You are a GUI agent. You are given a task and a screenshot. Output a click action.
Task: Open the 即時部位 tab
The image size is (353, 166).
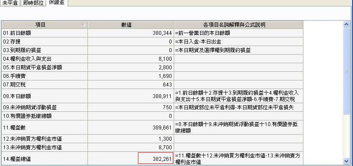pos(33,3)
